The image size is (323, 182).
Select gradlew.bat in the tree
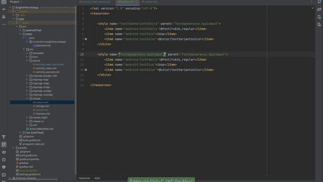pyautogui.click(x=26, y=167)
